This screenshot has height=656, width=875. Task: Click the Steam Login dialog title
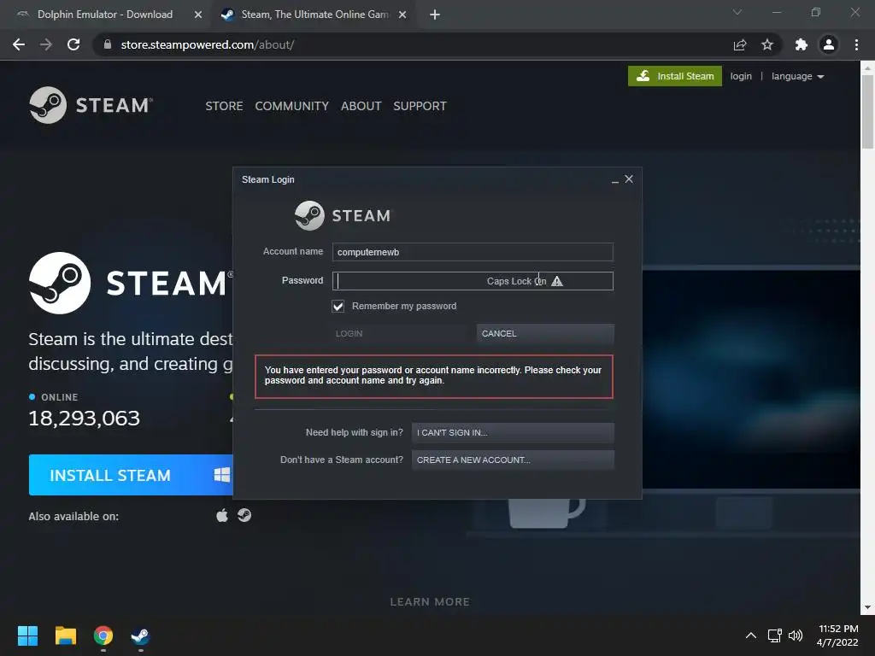(x=267, y=179)
